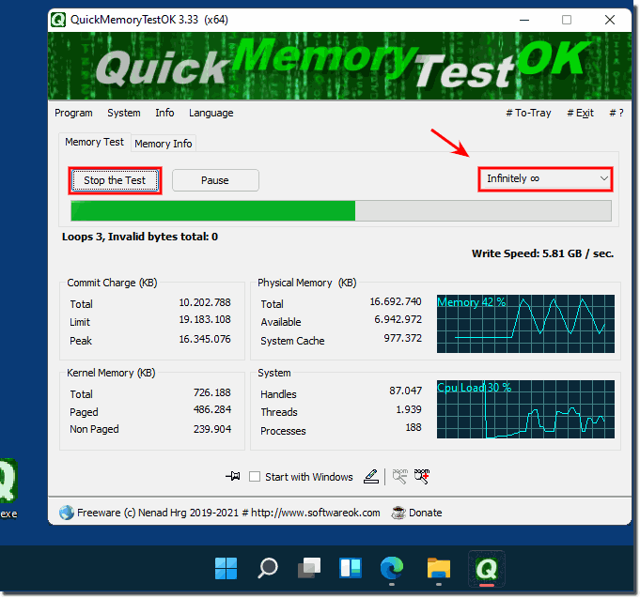Click the QuickMemoryTestOK taskbar icon
Viewport: 640px width, 598px height.
[x=487, y=568]
